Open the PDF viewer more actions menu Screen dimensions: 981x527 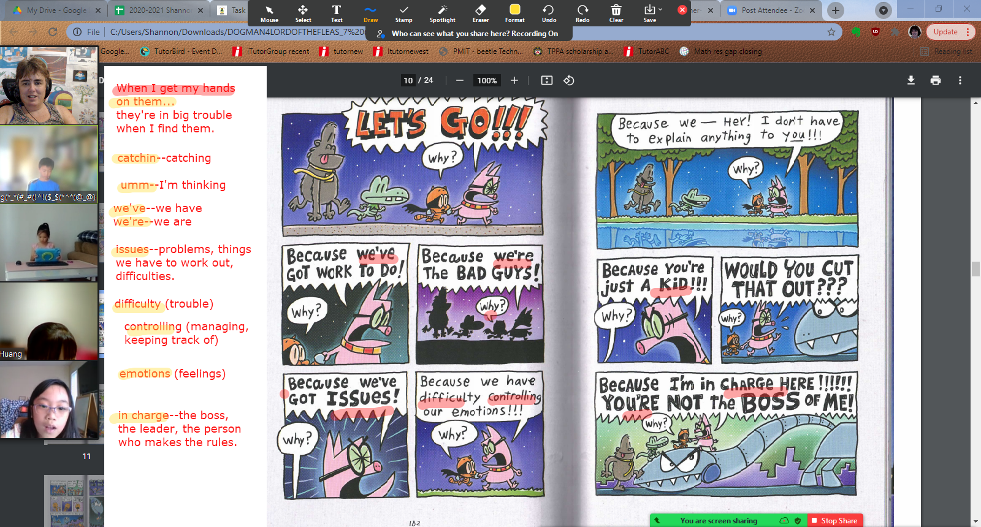coord(960,80)
